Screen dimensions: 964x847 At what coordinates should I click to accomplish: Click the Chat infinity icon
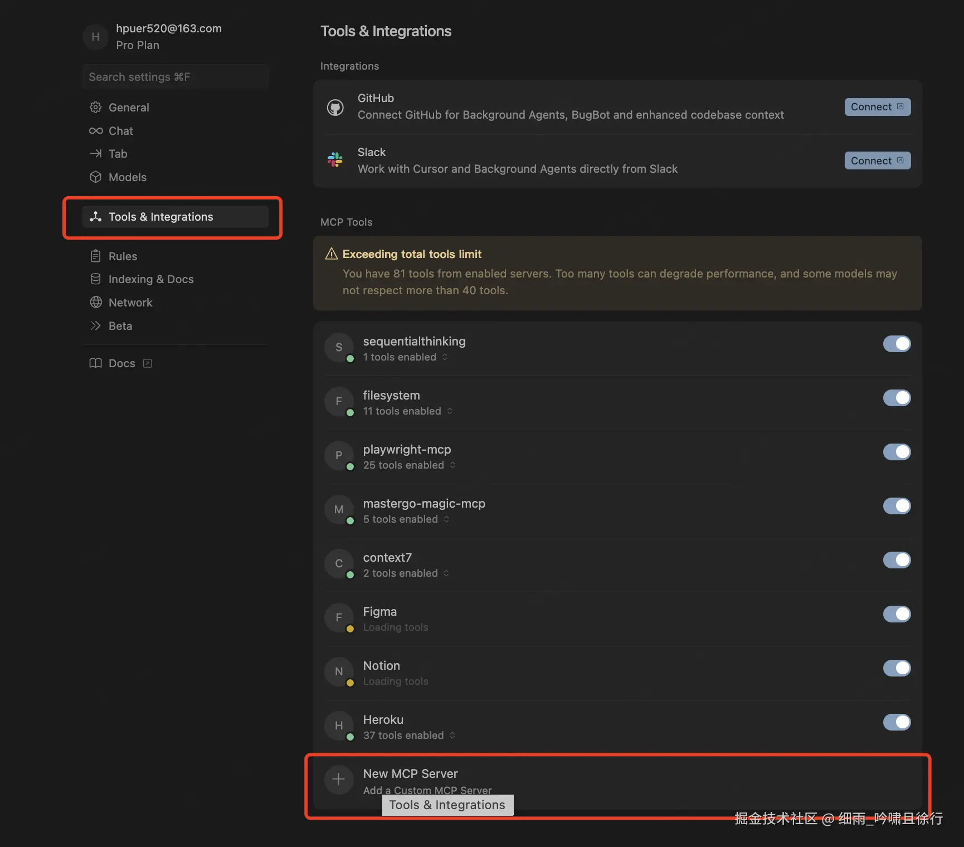(x=96, y=131)
